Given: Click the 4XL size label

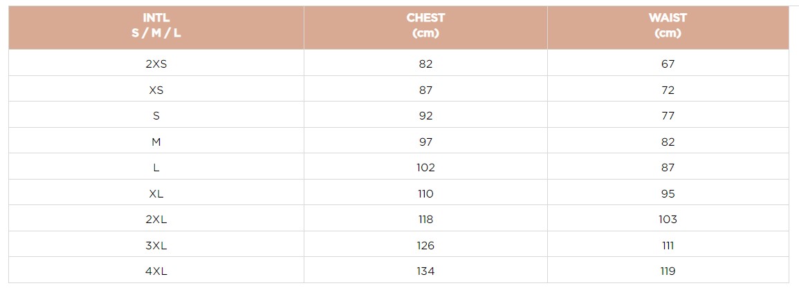Looking at the screenshot, I should pyautogui.click(x=156, y=271).
